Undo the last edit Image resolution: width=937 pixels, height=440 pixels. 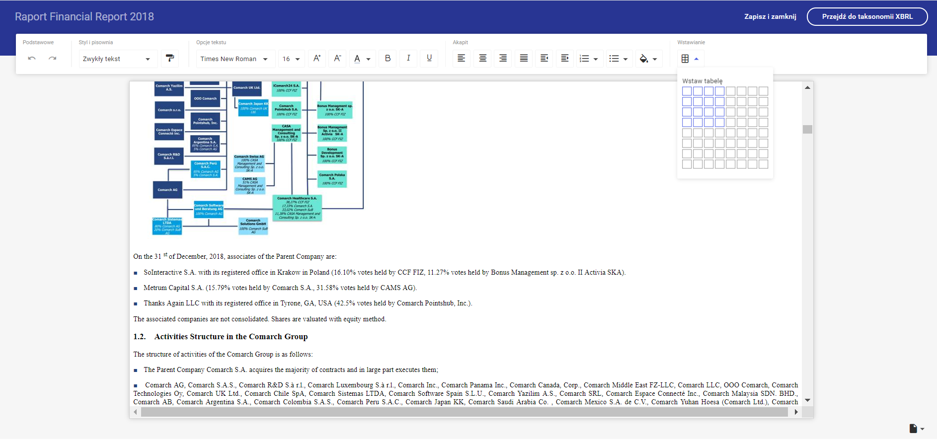point(32,59)
